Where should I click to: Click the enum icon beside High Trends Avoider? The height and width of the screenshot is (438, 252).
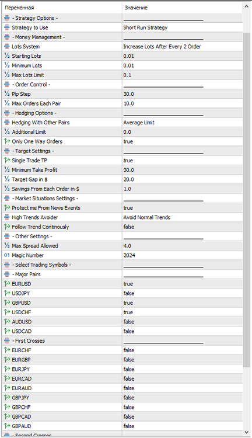pos(7,218)
